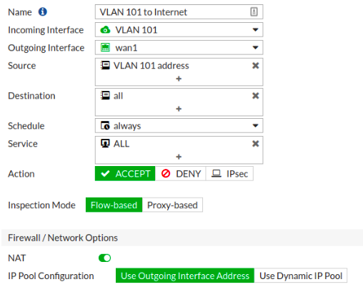
Task: Open the Incoming Interface dropdown
Action: point(179,30)
